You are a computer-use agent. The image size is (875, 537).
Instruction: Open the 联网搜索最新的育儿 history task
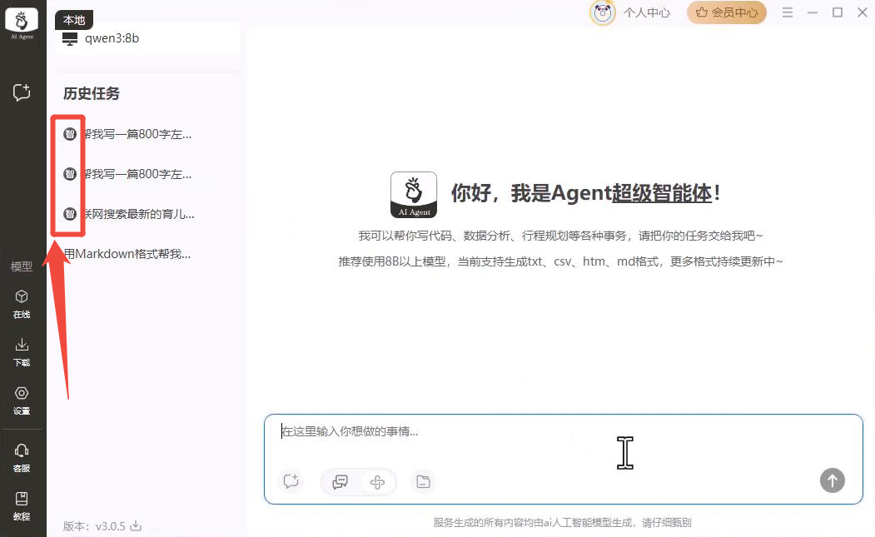coord(138,214)
